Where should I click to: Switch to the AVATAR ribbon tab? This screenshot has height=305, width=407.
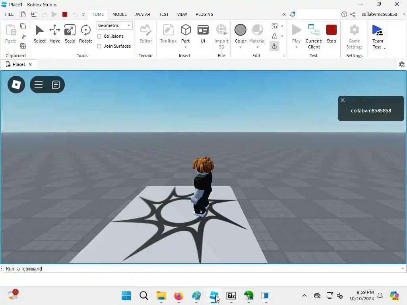tap(143, 14)
